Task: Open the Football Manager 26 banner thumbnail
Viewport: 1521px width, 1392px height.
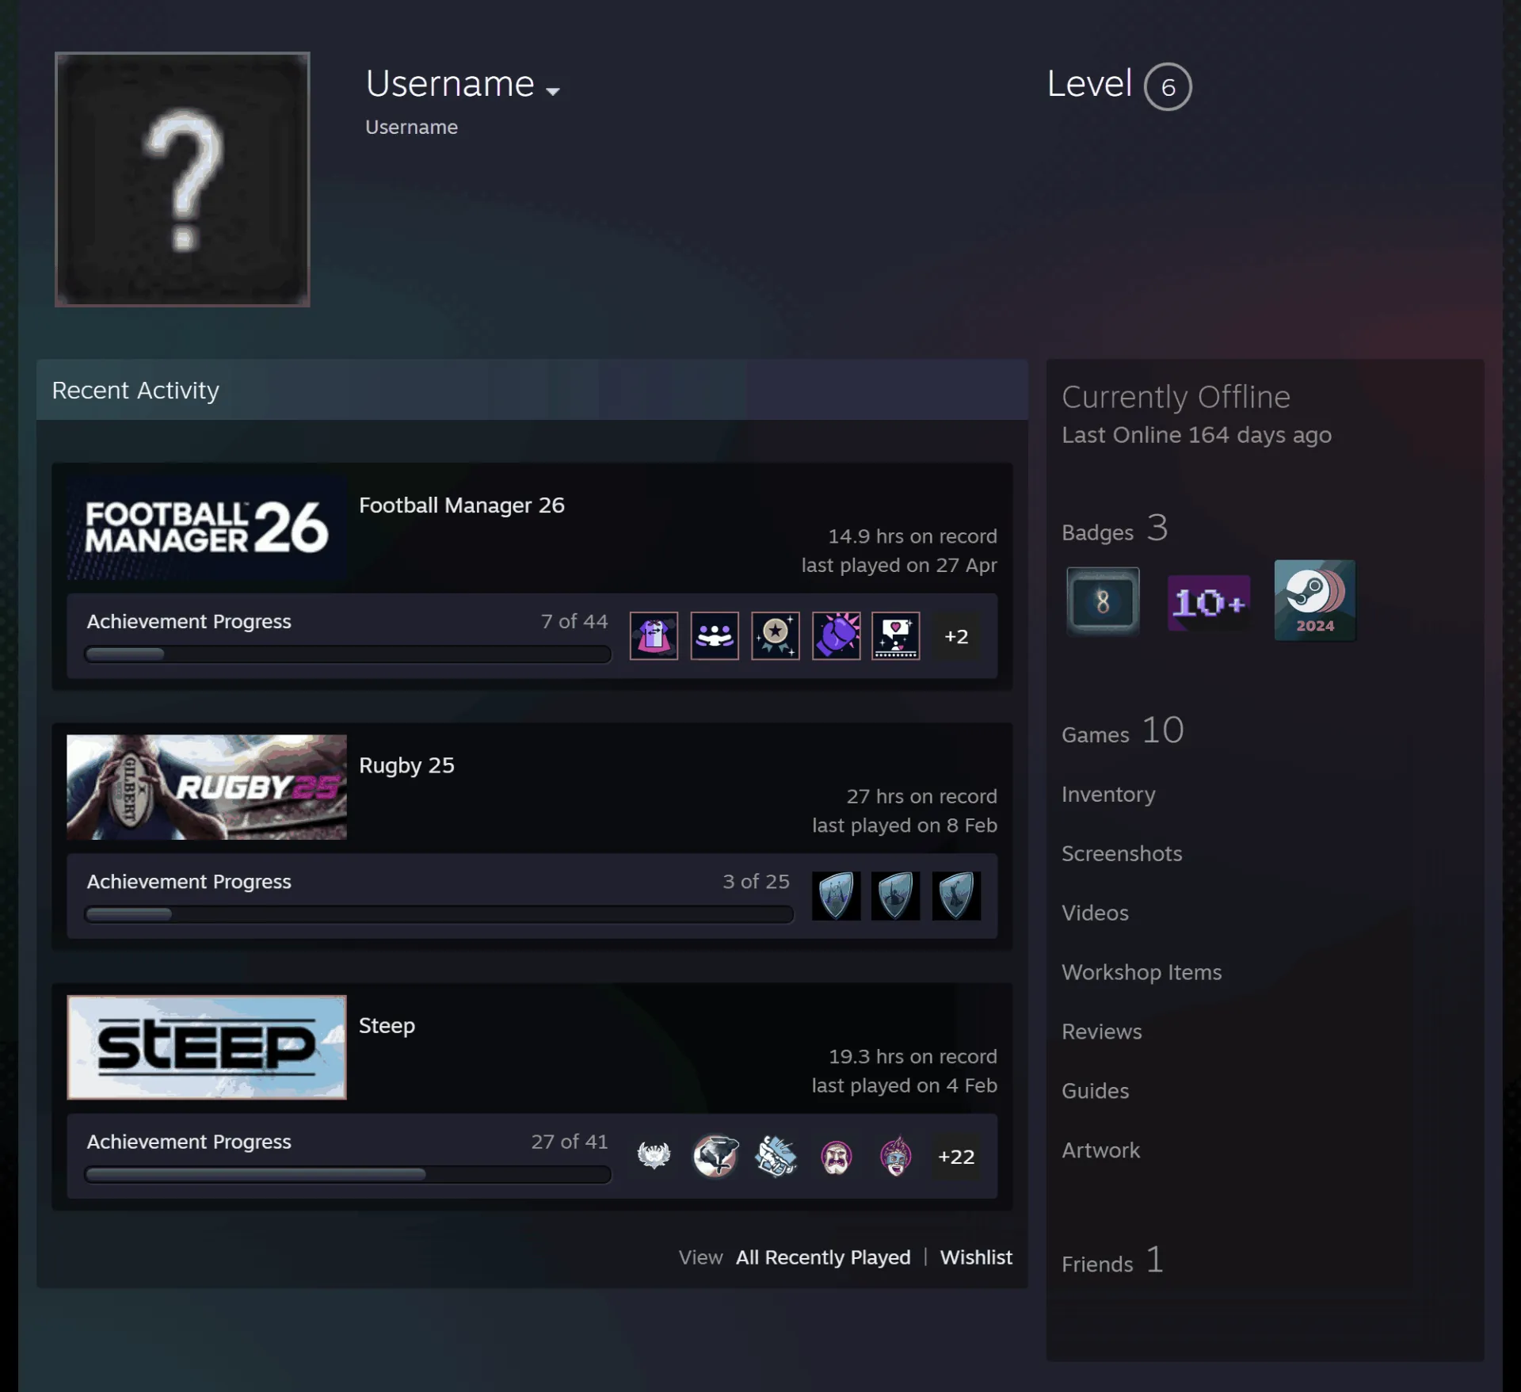Action: click(207, 527)
